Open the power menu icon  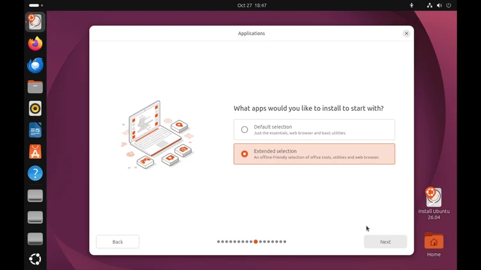(448, 5)
